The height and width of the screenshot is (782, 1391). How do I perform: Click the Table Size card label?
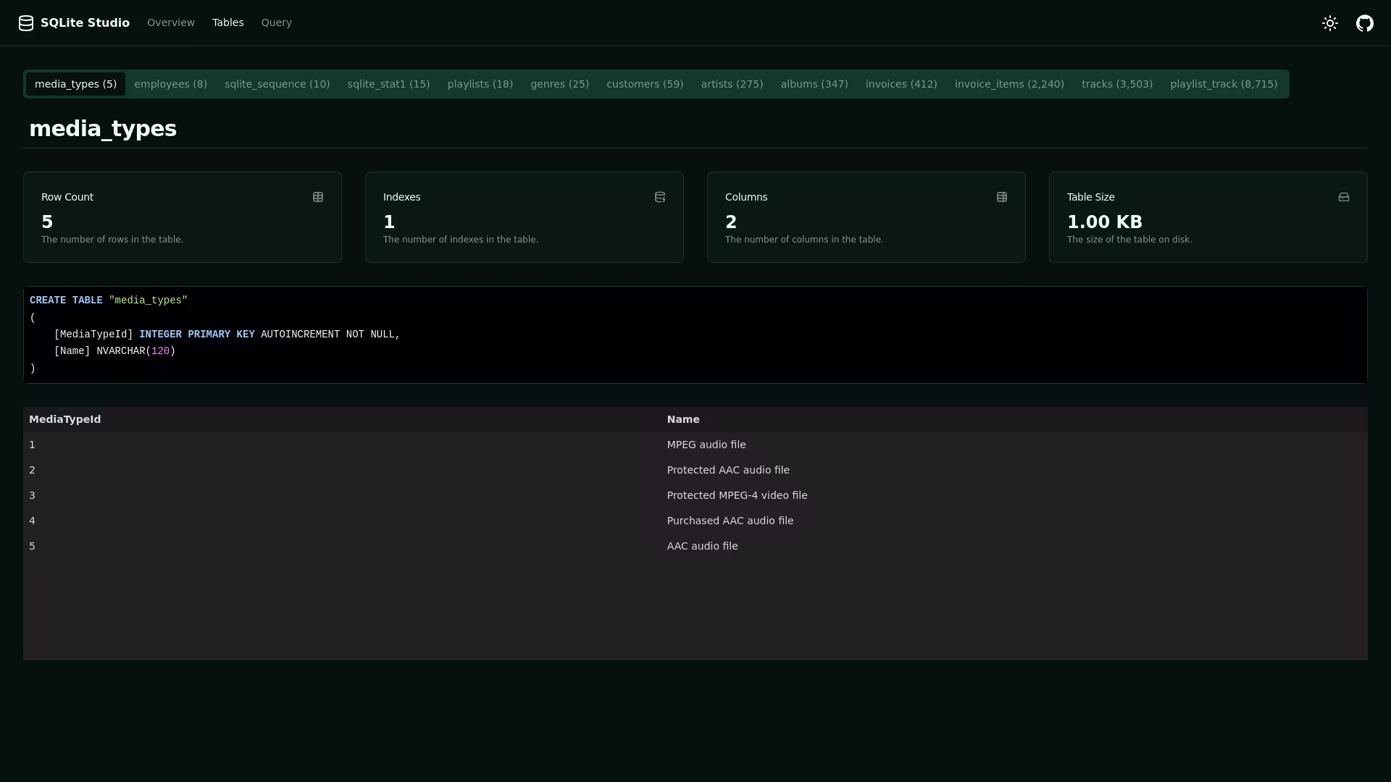click(x=1091, y=197)
